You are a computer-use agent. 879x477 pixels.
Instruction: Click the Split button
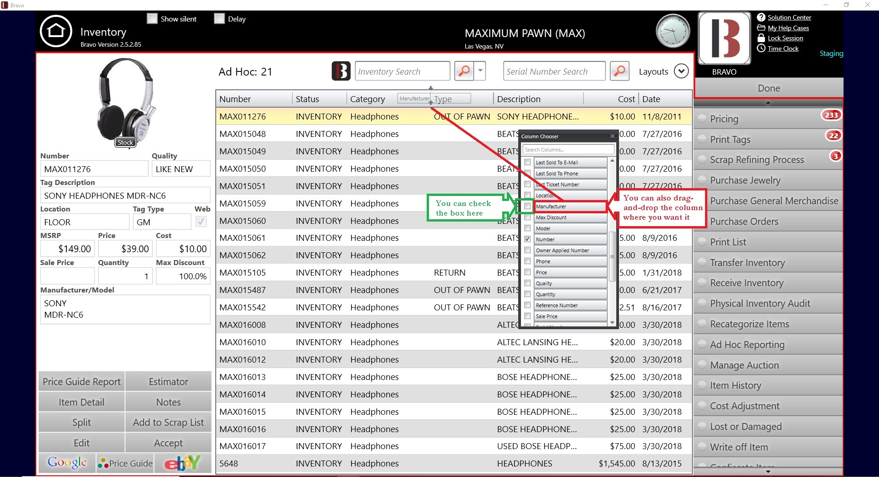[x=81, y=422]
